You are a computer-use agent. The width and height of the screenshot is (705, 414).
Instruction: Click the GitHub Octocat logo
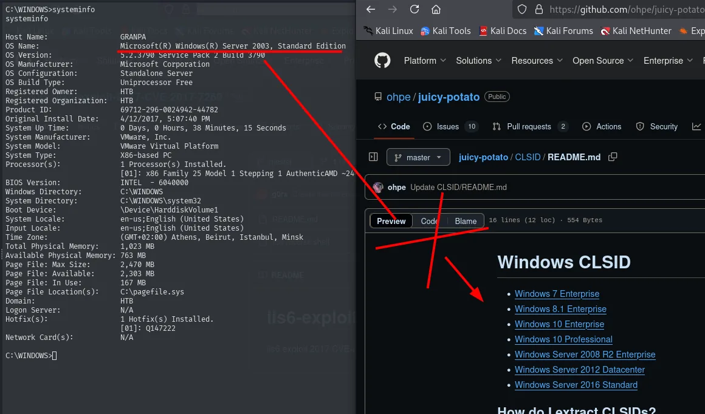click(x=383, y=61)
